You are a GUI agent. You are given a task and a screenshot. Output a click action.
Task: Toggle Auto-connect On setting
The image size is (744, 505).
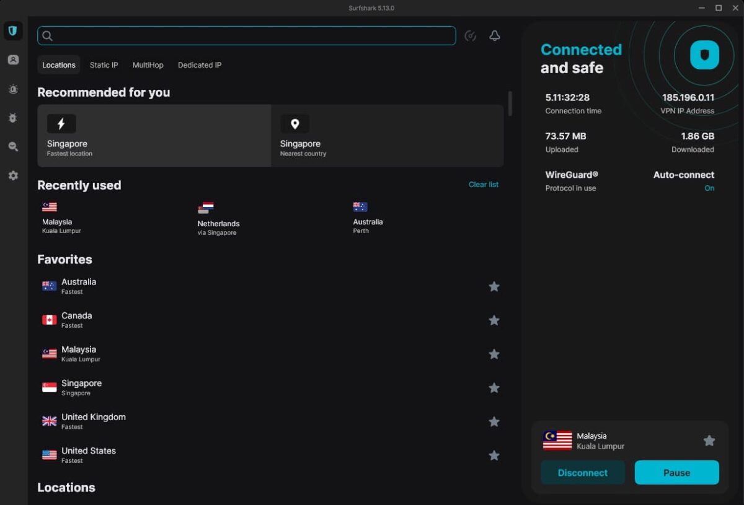(x=709, y=188)
